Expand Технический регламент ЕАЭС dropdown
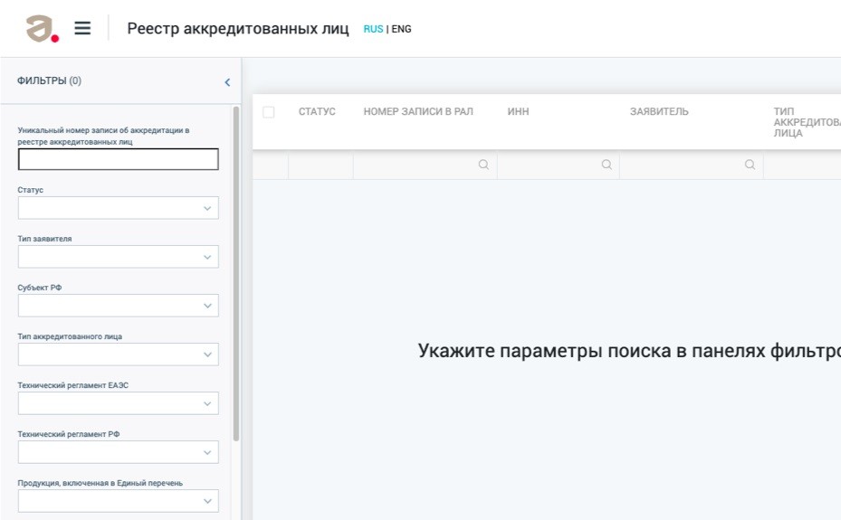Viewport: 841px width, 520px height. 118,403
